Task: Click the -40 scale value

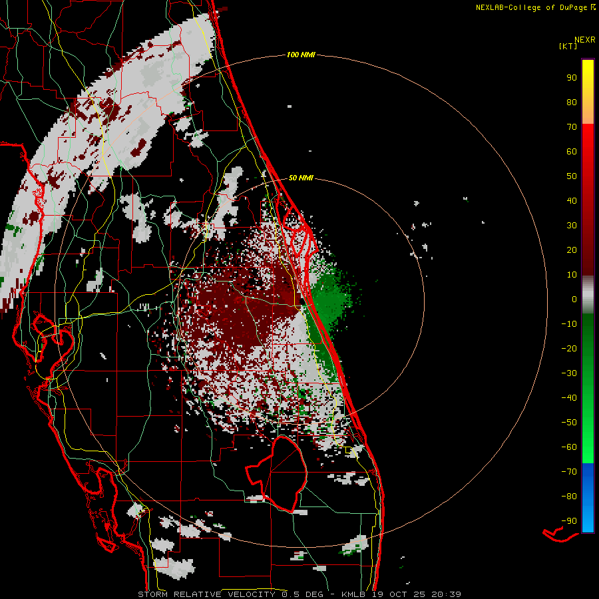Action: coord(569,398)
